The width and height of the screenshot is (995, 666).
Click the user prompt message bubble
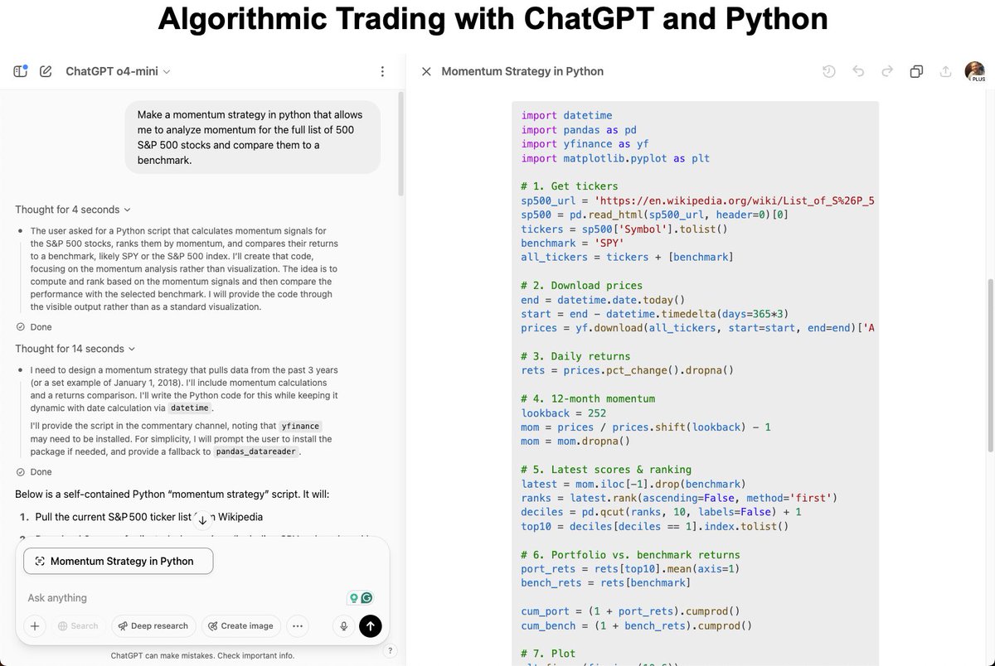253,138
